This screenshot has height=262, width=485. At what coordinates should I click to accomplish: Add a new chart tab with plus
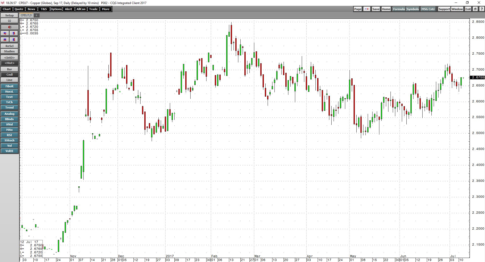point(36,15)
